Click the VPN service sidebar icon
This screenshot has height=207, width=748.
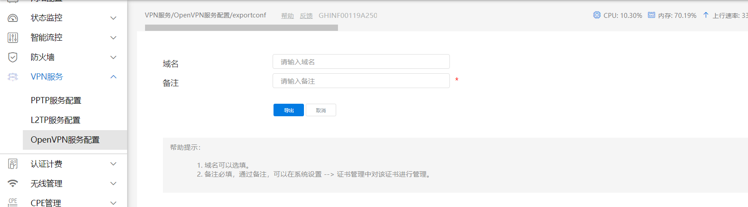pyautogui.click(x=13, y=77)
